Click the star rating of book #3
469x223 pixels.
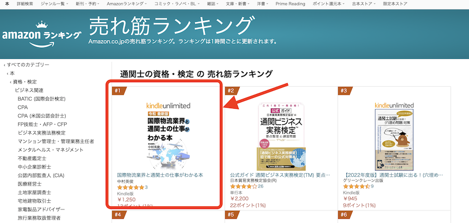click(357, 187)
